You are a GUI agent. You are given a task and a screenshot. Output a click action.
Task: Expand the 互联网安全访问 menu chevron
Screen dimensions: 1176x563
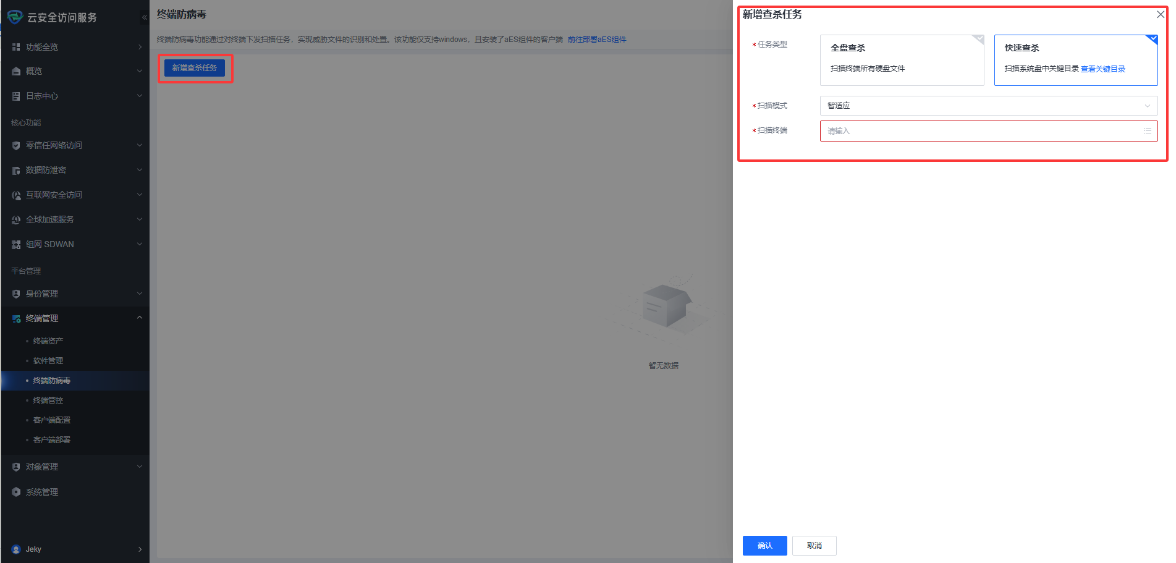tap(140, 195)
